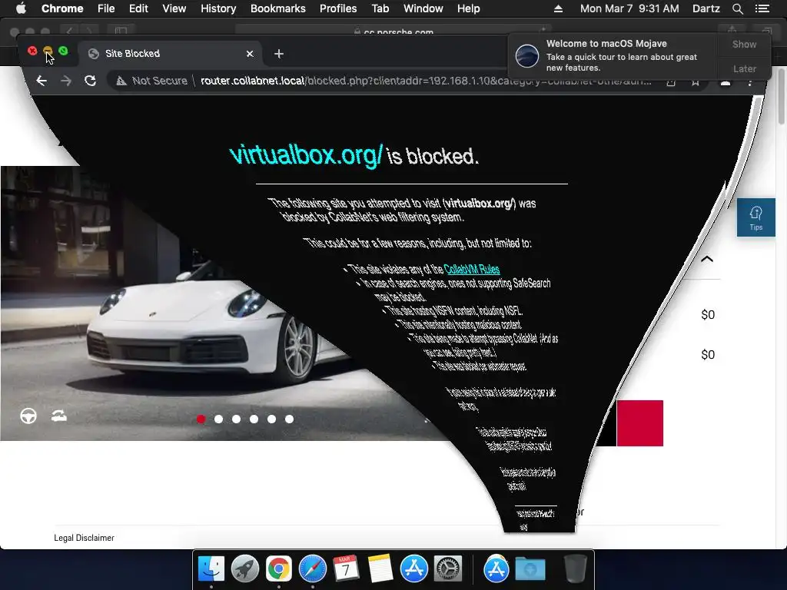This screenshot has height=590, width=787.
Task: Open the View menu
Action: 174,8
